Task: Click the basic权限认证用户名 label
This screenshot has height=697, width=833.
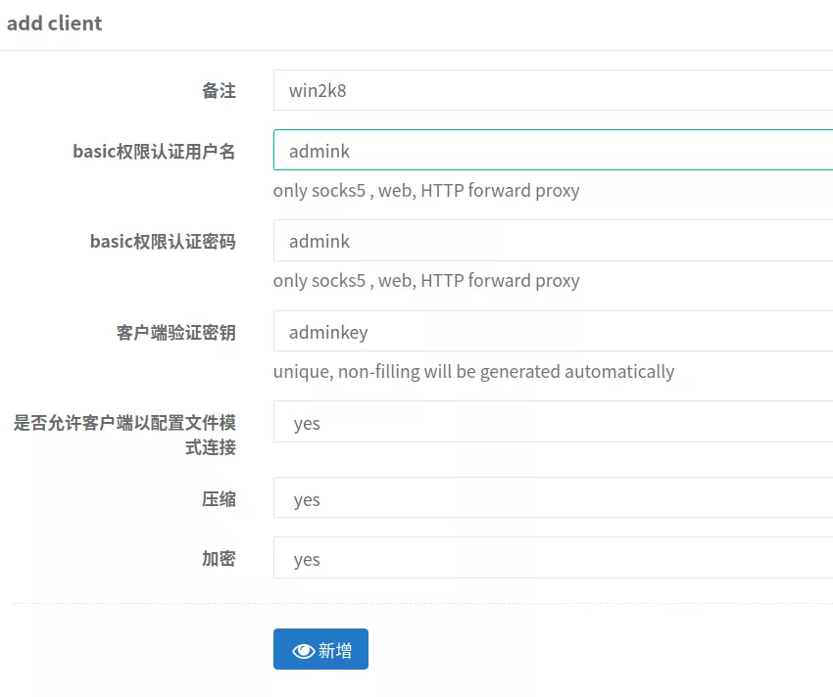Action: coord(154,152)
